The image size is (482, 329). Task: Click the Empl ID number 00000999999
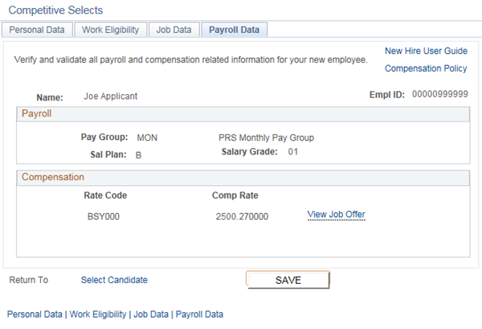tap(439, 94)
